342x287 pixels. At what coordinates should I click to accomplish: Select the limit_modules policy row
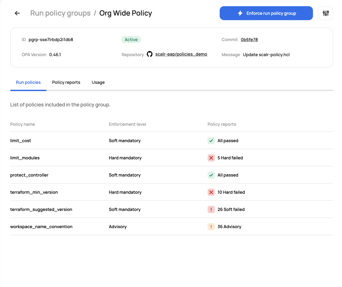click(25, 158)
